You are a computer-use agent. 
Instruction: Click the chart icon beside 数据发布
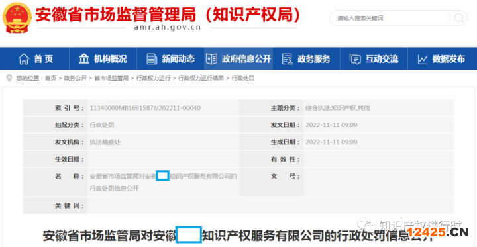pos(423,59)
